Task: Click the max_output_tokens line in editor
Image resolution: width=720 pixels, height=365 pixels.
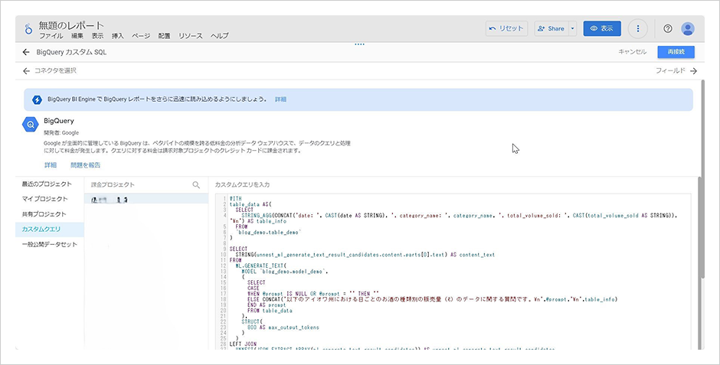Action: (x=283, y=328)
